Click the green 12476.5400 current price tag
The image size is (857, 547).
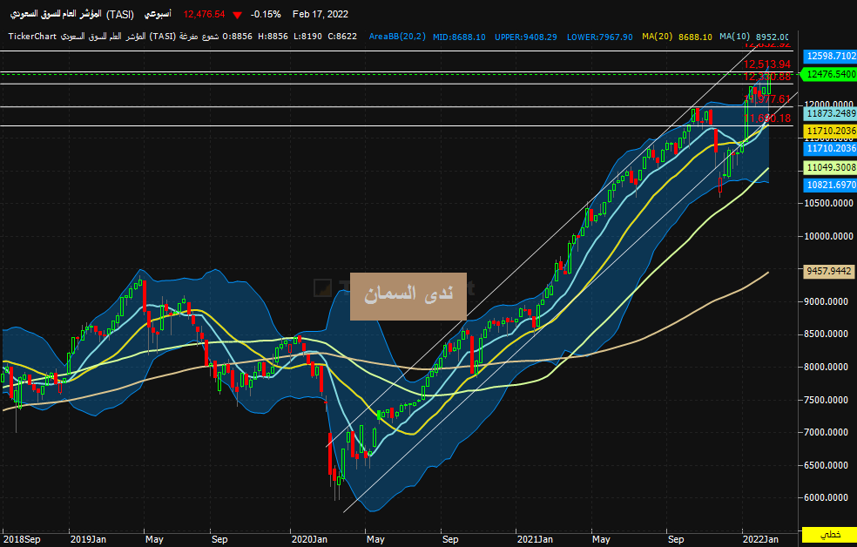[829, 74]
